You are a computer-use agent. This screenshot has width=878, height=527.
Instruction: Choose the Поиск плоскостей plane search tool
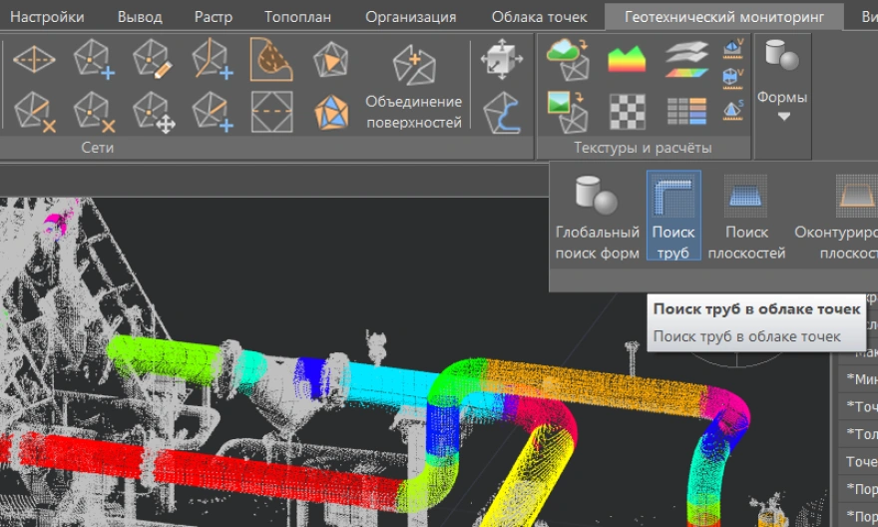746,217
